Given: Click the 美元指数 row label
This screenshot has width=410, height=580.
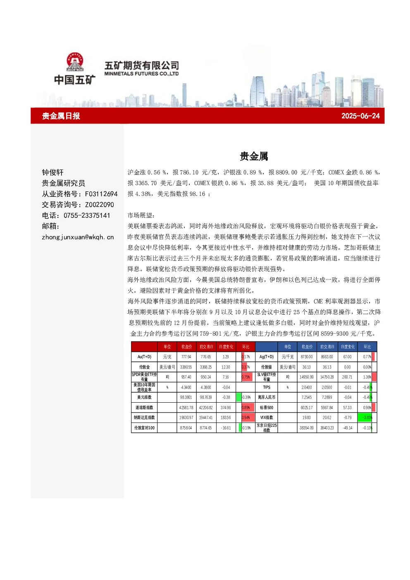Looking at the screenshot, I should (144, 397).
